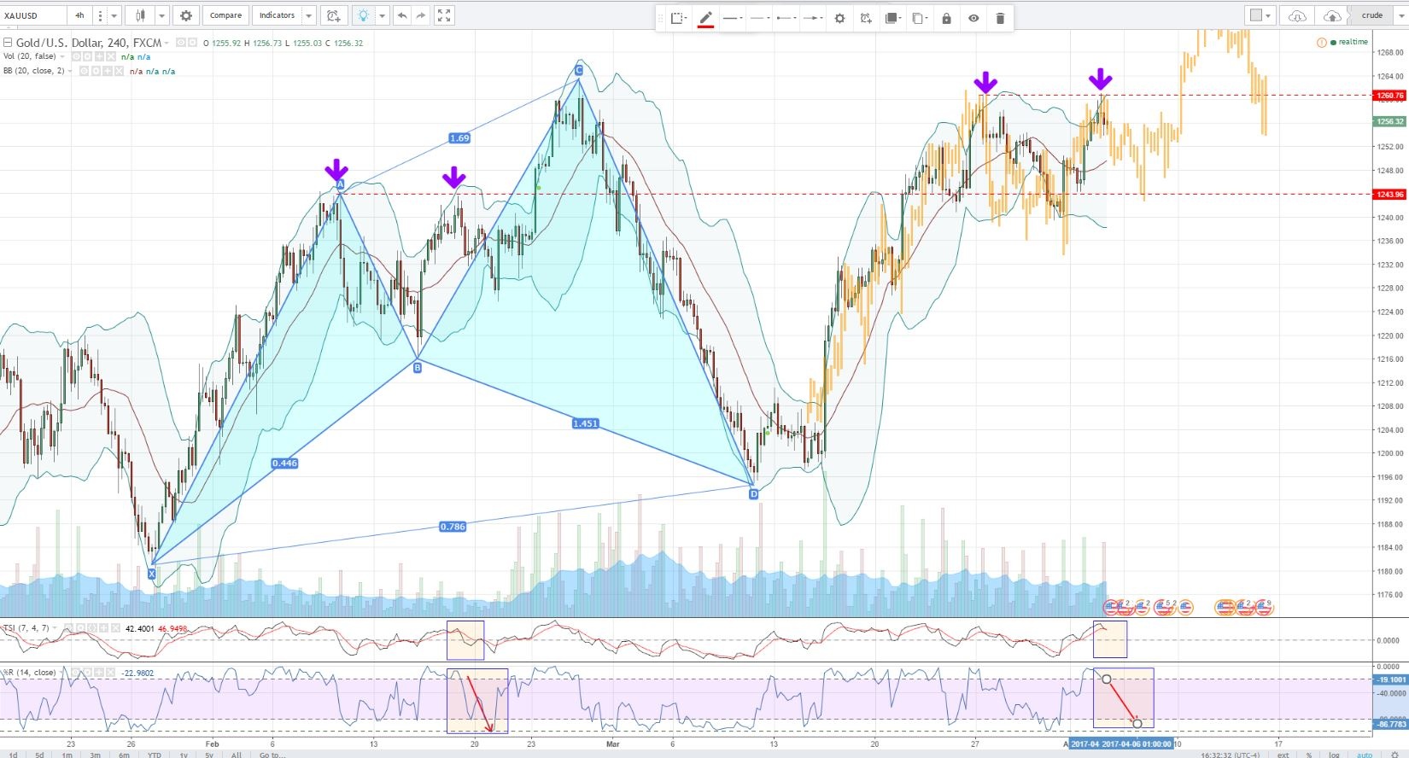This screenshot has height=758, width=1409.
Task: Delete the selected drawing with trash icon
Action: pyautogui.click(x=1000, y=18)
